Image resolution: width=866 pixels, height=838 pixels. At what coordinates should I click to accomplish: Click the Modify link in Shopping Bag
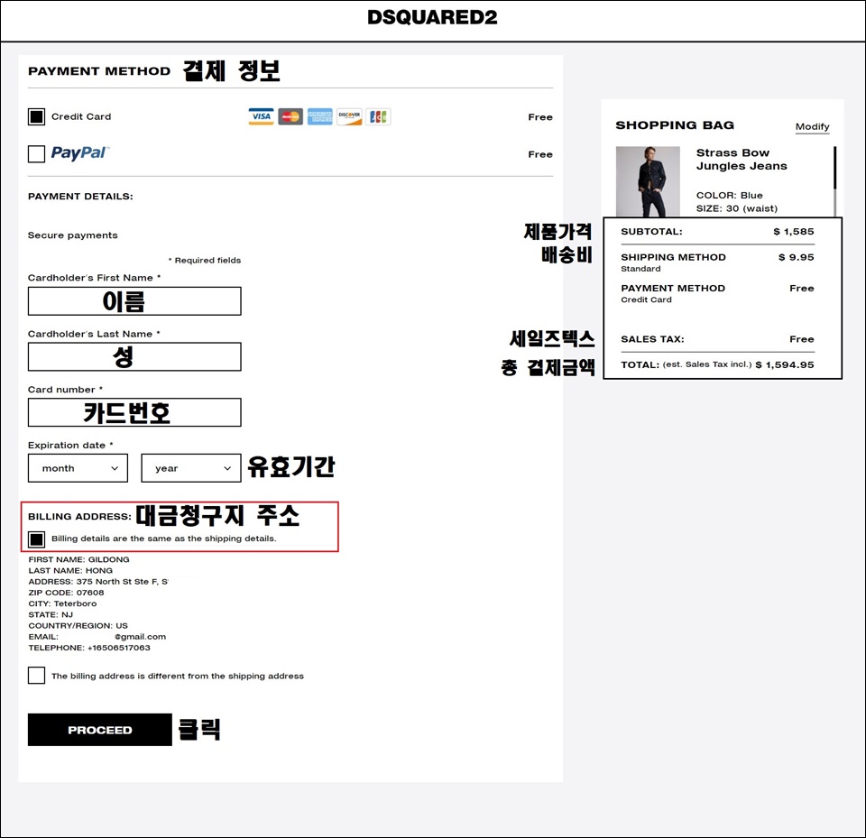[x=813, y=126]
